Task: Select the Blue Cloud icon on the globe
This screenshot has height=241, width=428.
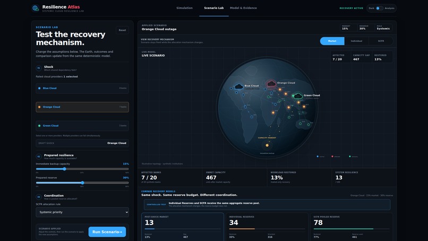Action: point(239,87)
